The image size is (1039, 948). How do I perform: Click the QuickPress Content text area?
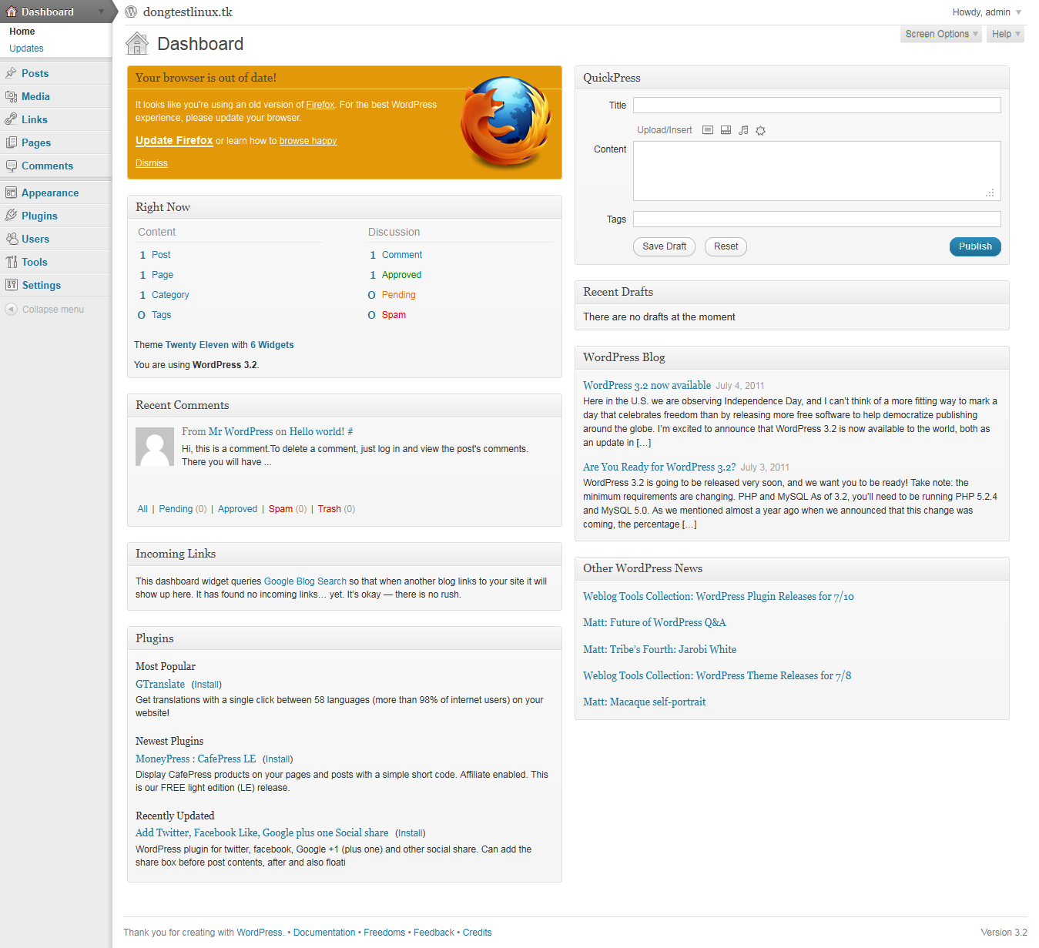pos(817,171)
